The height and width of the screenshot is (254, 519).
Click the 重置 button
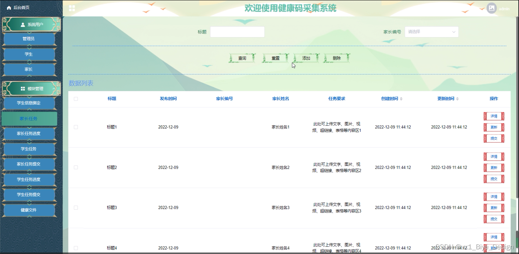pos(275,58)
